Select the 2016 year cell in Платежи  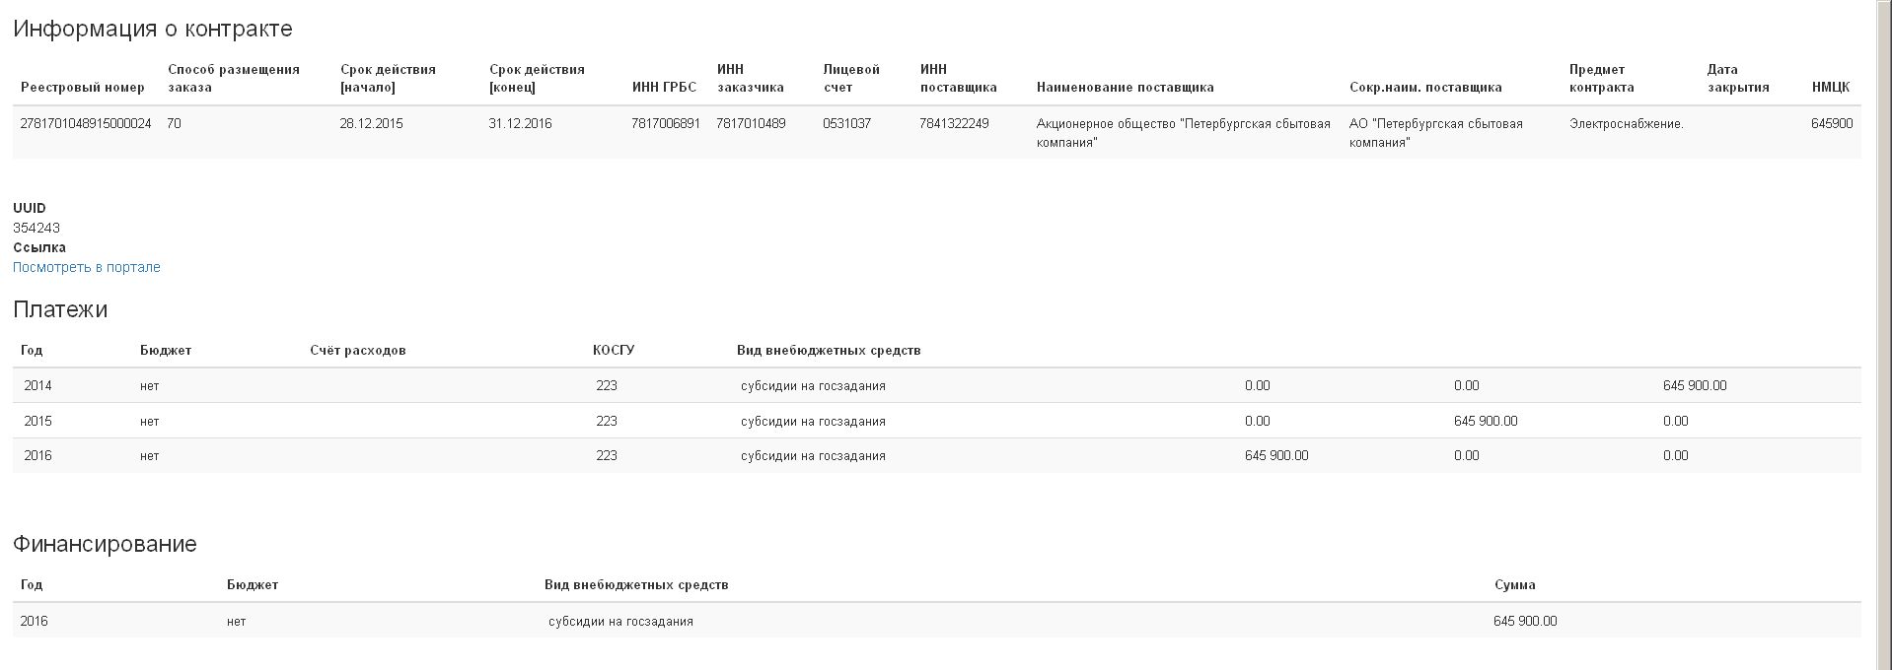37,455
